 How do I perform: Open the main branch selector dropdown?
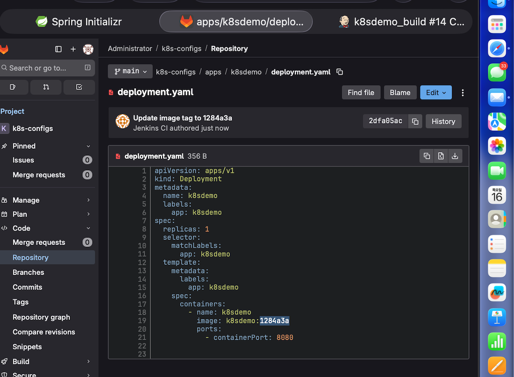pos(130,71)
